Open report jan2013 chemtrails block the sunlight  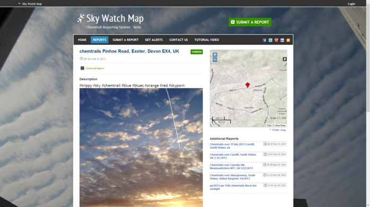233,187
